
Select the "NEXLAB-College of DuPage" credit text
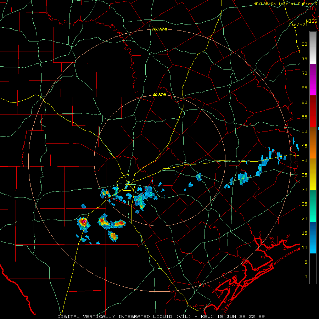(x=282, y=4)
